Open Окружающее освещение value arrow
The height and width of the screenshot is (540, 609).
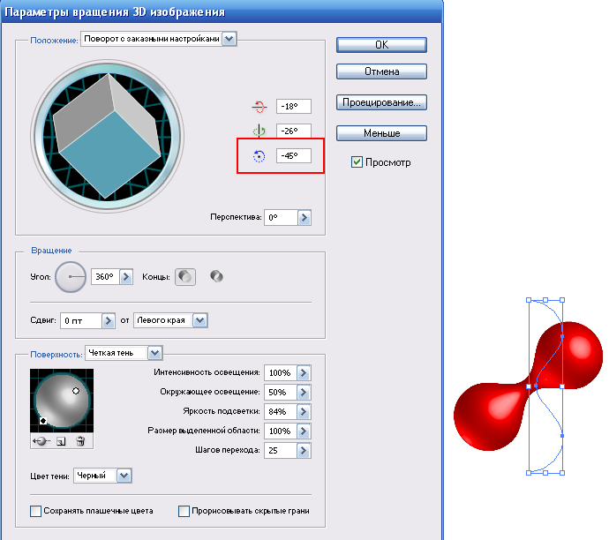pos(304,392)
